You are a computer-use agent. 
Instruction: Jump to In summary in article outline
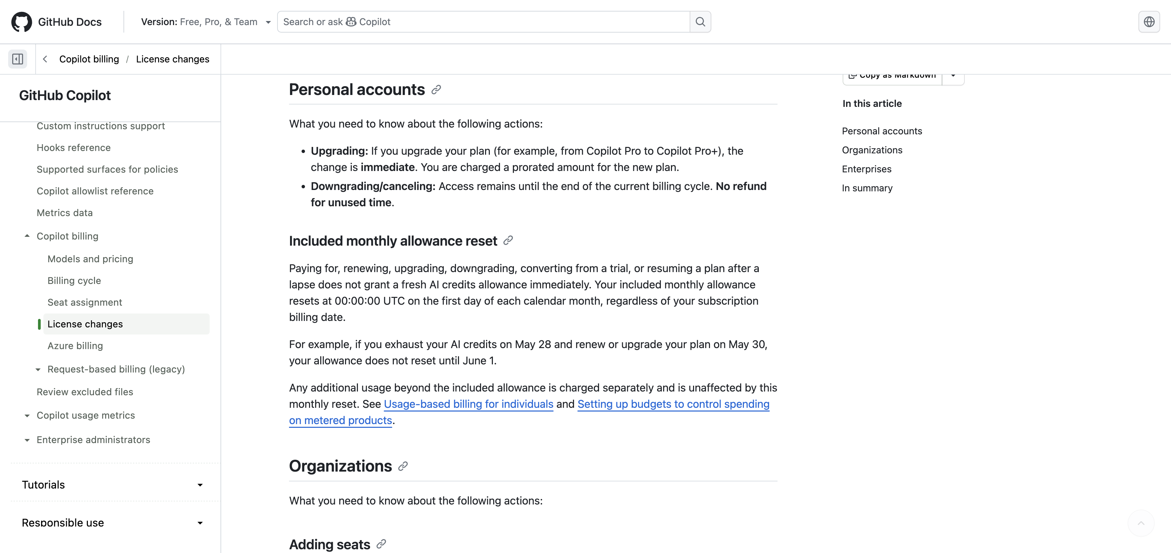click(x=867, y=188)
